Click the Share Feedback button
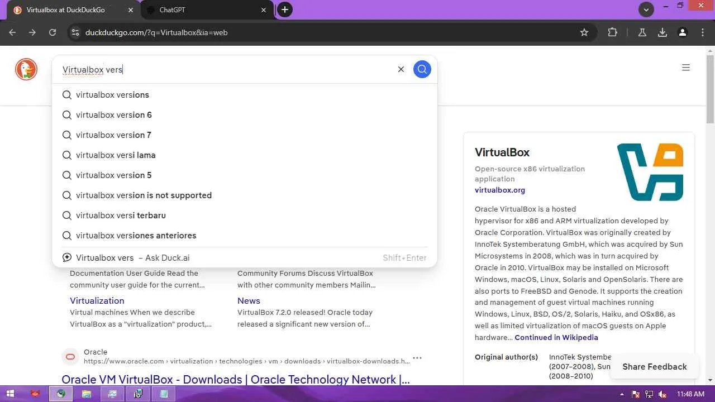The width and height of the screenshot is (715, 402). [655, 366]
